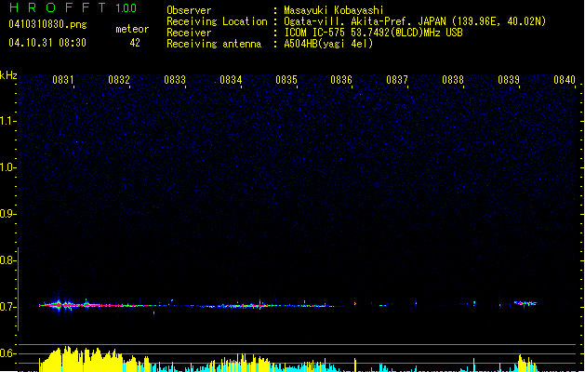The width and height of the screenshot is (585, 372).
Task: Click the meteor echo just before 0840
Action: click(x=525, y=303)
